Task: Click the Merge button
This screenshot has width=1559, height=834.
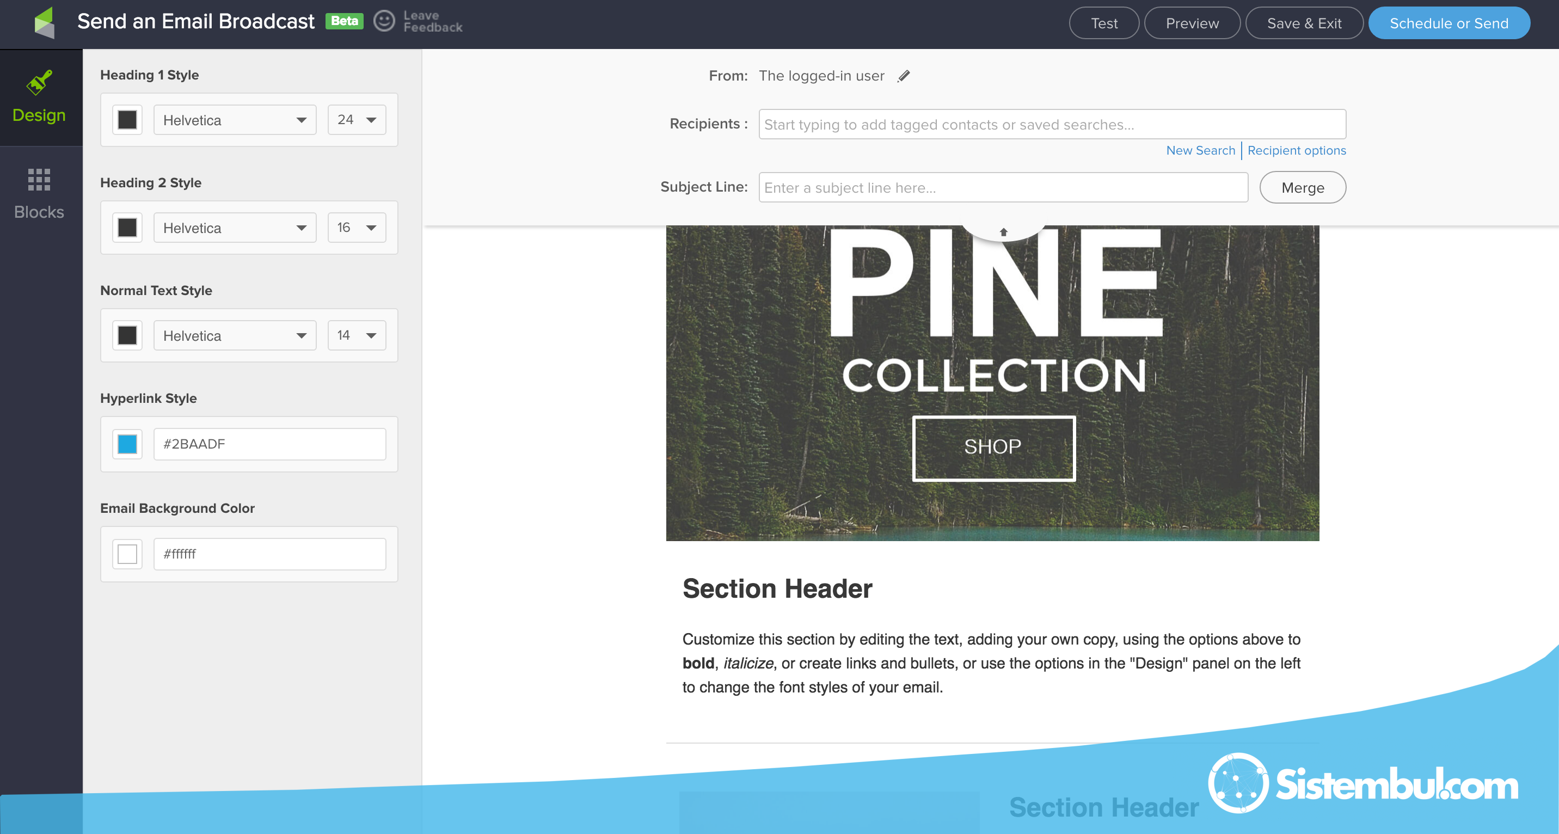Action: click(x=1303, y=188)
